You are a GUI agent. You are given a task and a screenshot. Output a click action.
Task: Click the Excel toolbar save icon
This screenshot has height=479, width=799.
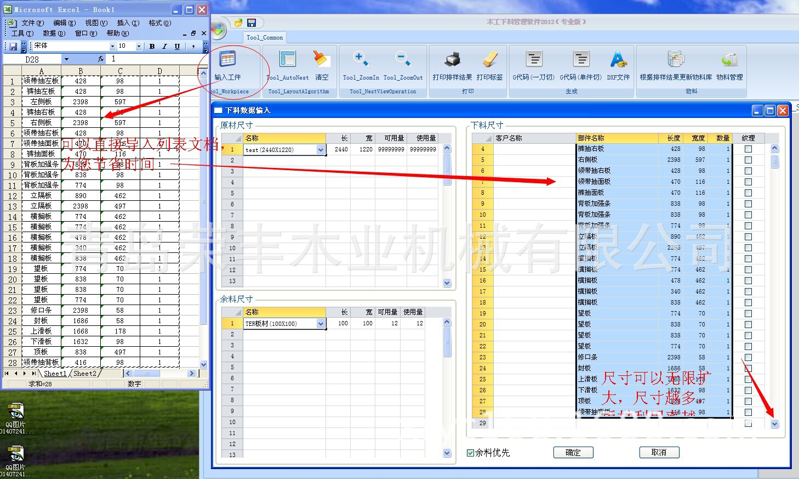click(x=14, y=47)
